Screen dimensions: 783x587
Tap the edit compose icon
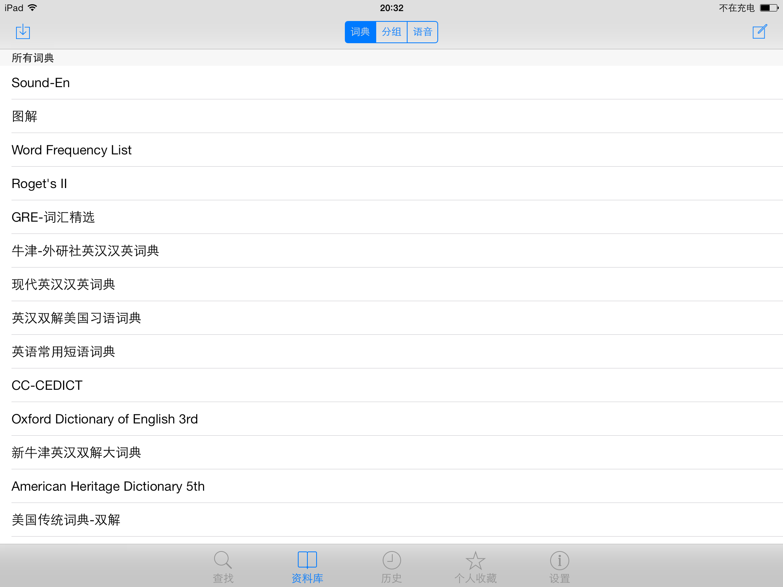point(760,32)
